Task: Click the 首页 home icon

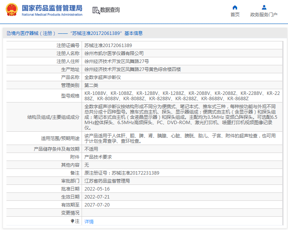Action: coord(235,8)
